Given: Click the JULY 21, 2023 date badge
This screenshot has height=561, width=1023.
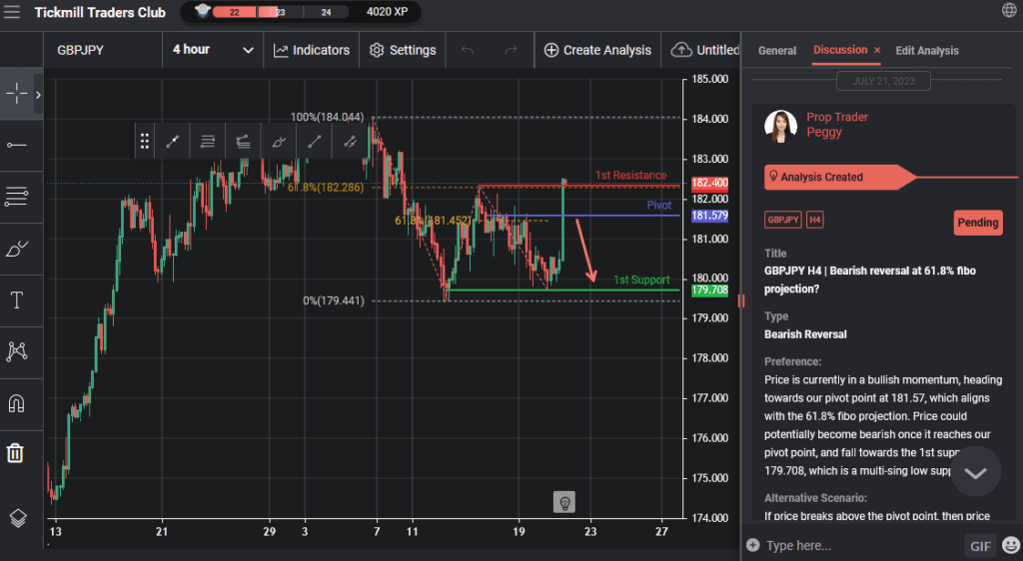Looking at the screenshot, I should coord(883,81).
